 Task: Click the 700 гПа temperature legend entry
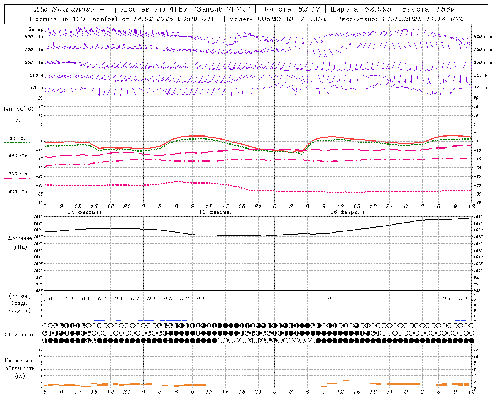tap(18, 174)
